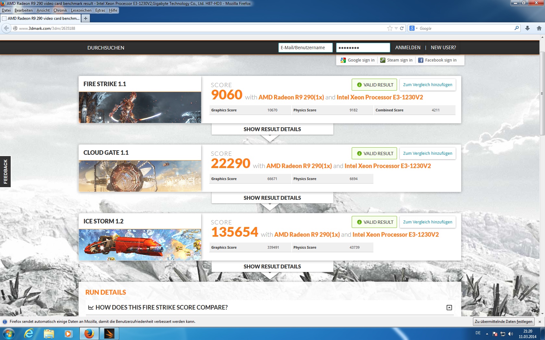The image size is (545, 340).
Task: Click the page vertical scrollbar thumb
Action: point(542,94)
